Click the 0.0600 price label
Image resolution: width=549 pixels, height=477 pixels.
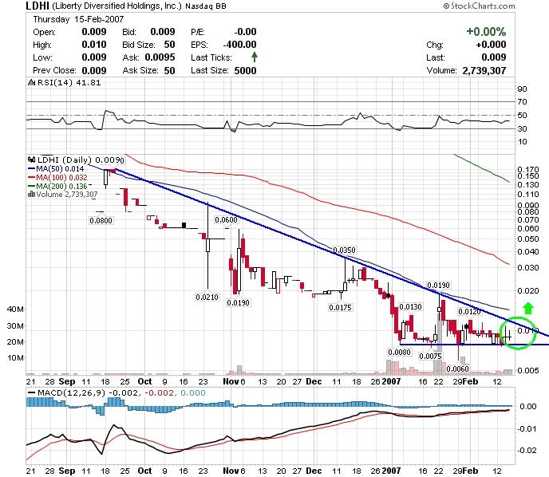tap(226, 220)
